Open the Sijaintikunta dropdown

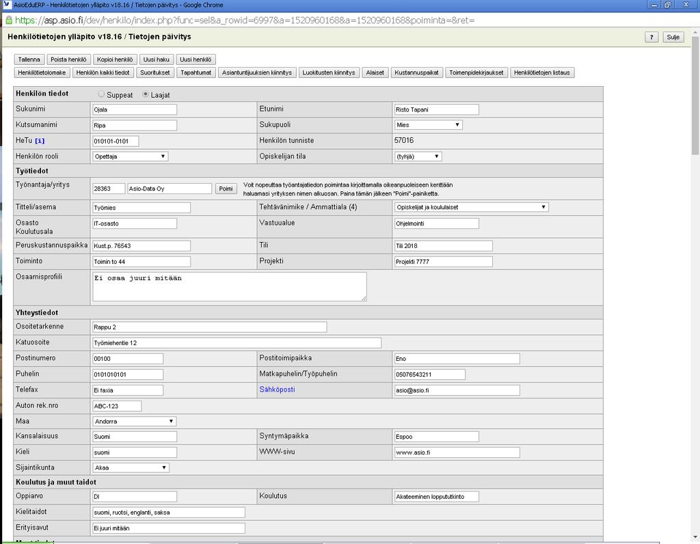pos(131,467)
